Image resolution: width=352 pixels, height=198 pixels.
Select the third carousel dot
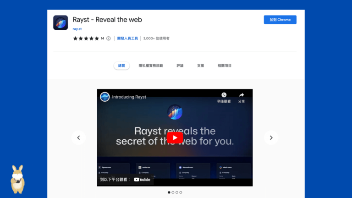[177, 192]
